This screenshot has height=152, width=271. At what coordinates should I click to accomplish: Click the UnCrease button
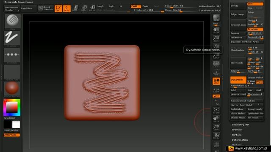pyautogui.click(x=238, y=38)
